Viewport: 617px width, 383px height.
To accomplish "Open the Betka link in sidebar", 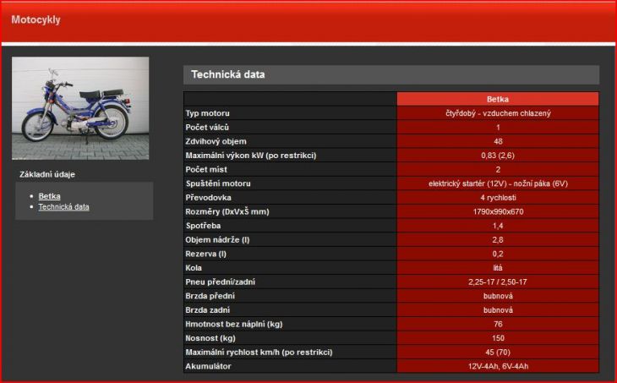I will tap(49, 196).
